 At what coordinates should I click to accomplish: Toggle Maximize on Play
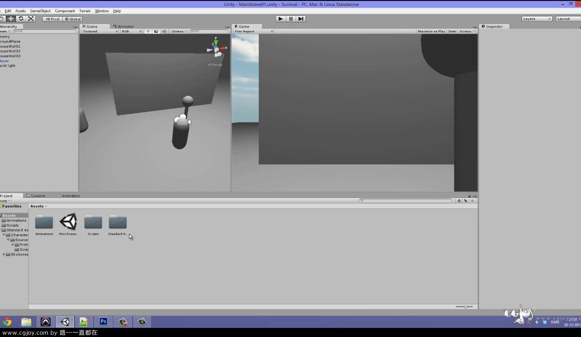point(432,31)
